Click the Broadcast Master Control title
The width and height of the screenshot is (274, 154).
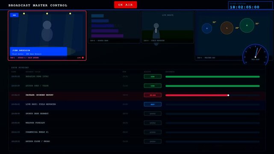point(38,6)
